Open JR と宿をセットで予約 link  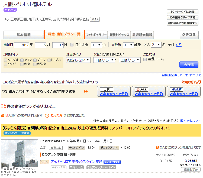114,94
